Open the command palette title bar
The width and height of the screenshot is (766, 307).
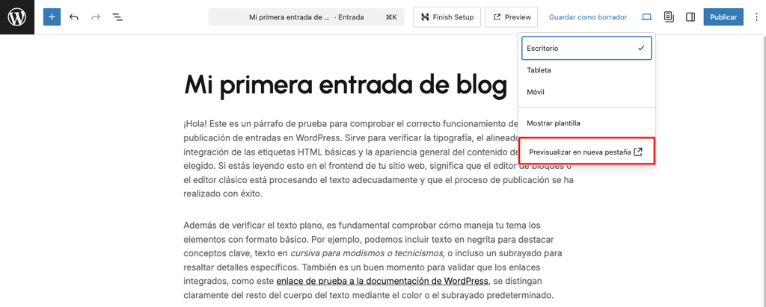click(x=306, y=17)
